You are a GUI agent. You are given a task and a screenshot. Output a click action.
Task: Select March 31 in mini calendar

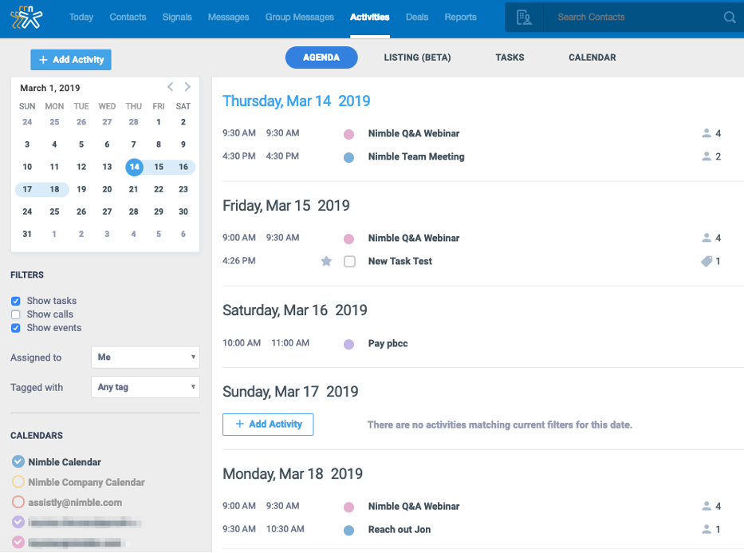[x=27, y=234]
